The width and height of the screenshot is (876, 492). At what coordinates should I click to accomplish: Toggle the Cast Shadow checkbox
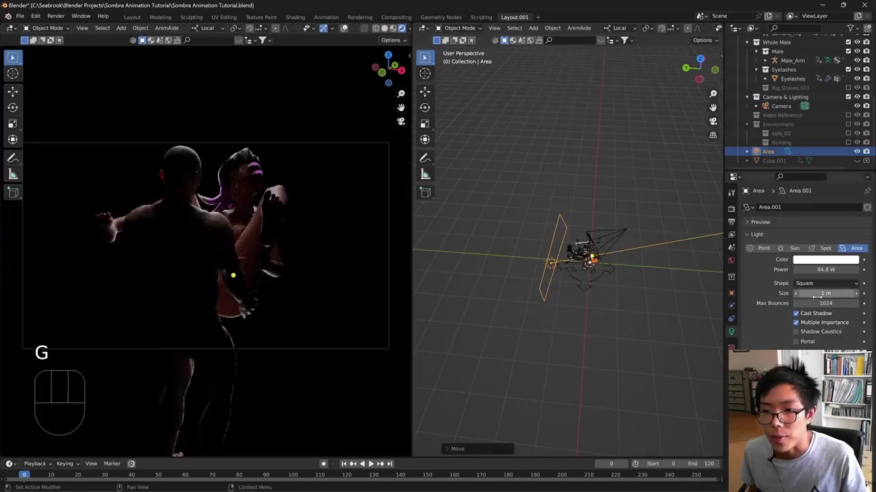pos(796,313)
